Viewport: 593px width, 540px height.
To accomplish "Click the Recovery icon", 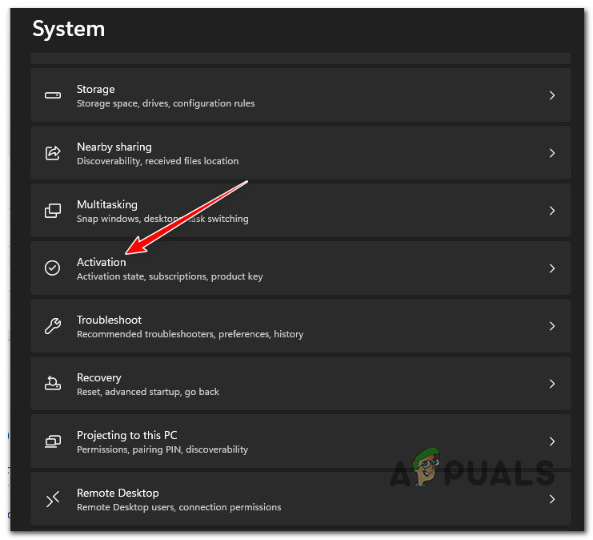I will (53, 384).
